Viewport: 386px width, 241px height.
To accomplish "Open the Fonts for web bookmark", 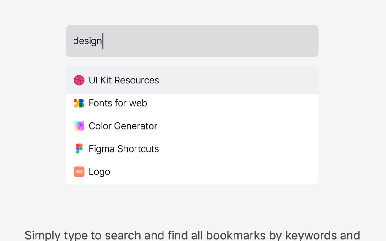I will [118, 103].
